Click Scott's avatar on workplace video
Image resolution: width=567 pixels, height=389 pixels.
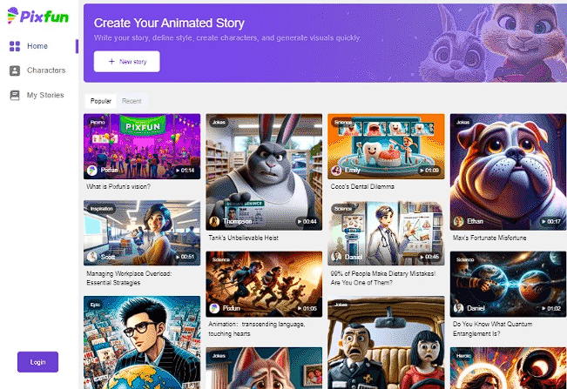[92, 257]
